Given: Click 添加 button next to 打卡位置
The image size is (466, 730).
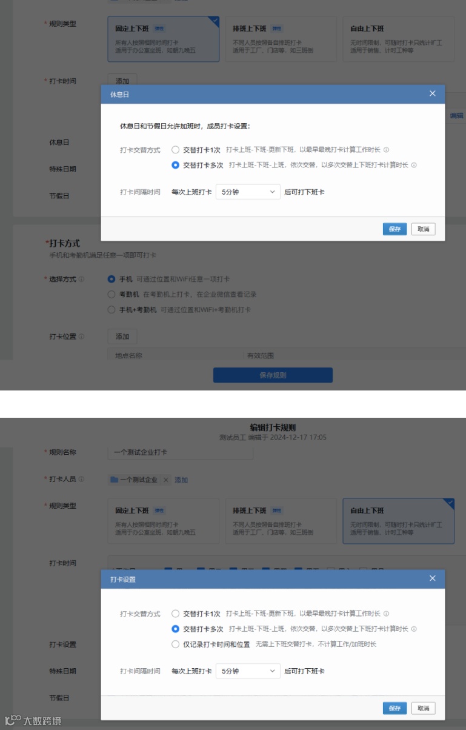Looking at the screenshot, I should coord(122,337).
